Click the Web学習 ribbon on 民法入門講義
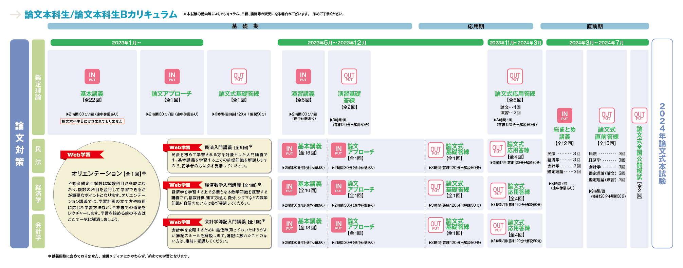The image size is (683, 268). click(180, 147)
